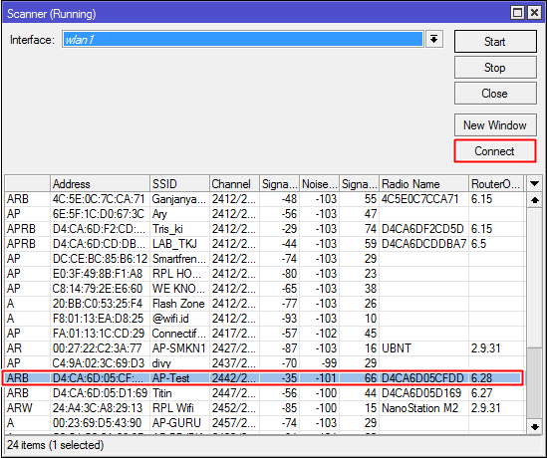This screenshot has width=547, height=458.
Task: Maximize the Scanner window
Action: click(518, 13)
